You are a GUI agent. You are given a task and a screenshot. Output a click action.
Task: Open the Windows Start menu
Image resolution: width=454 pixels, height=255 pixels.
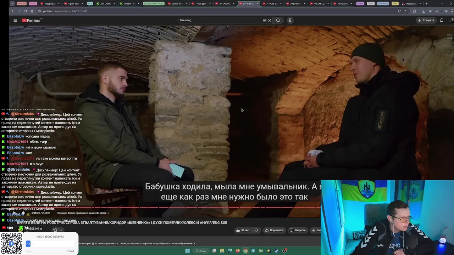point(187,251)
